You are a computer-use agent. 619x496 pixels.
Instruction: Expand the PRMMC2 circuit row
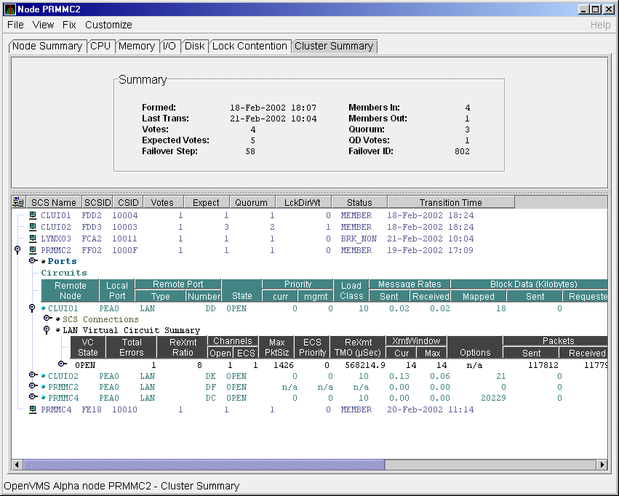click(33, 386)
